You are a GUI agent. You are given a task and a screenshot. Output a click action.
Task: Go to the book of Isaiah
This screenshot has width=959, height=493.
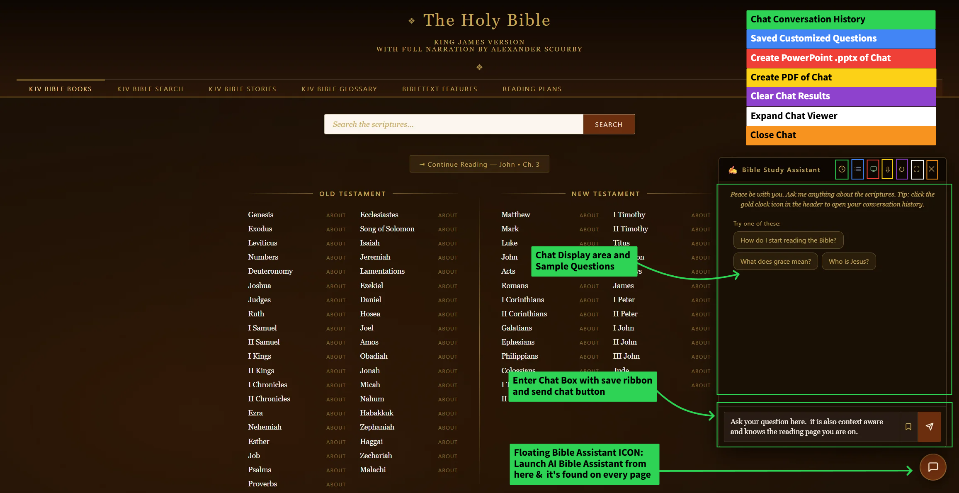pyautogui.click(x=370, y=243)
